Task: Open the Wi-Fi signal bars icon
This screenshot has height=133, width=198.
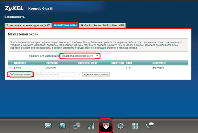Action: click(x=91, y=125)
